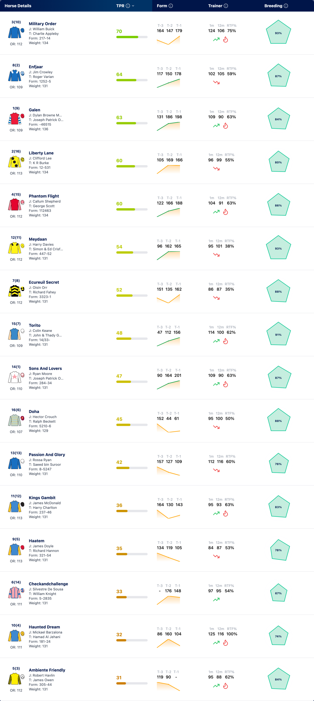Viewport: 314px width, 701px height.
Task: Click the TPR info icon
Action: click(x=128, y=6)
